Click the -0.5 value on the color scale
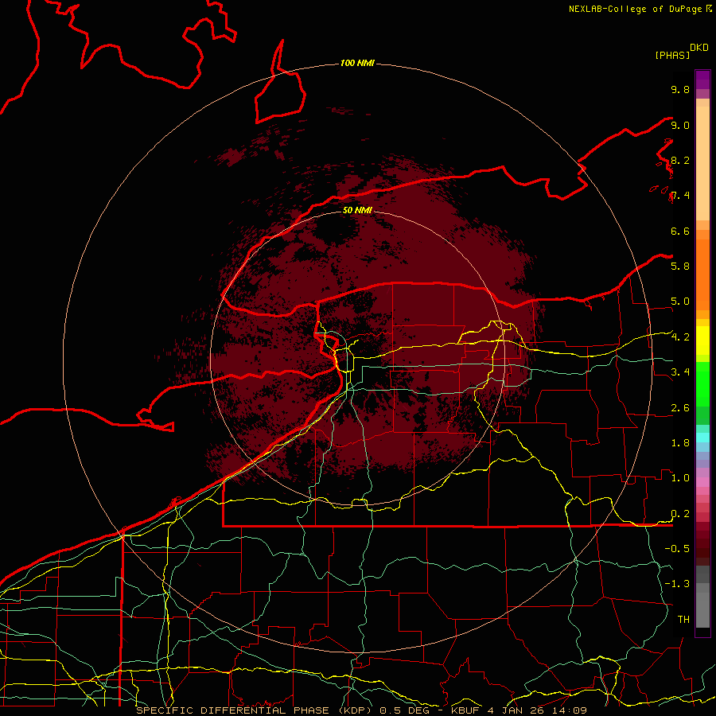Screen dimensions: 716x716 (677, 549)
